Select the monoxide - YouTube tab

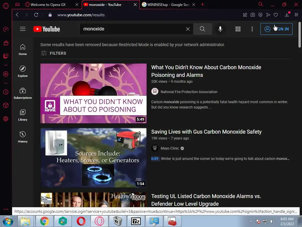[105, 5]
